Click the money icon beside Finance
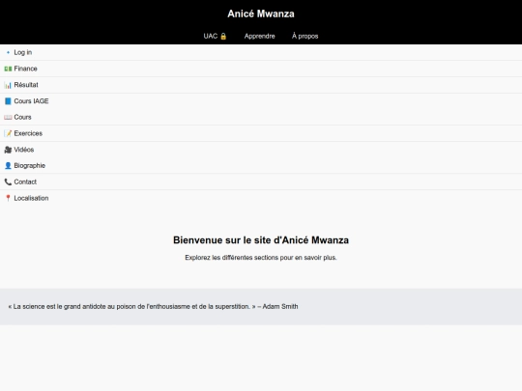 (8, 69)
